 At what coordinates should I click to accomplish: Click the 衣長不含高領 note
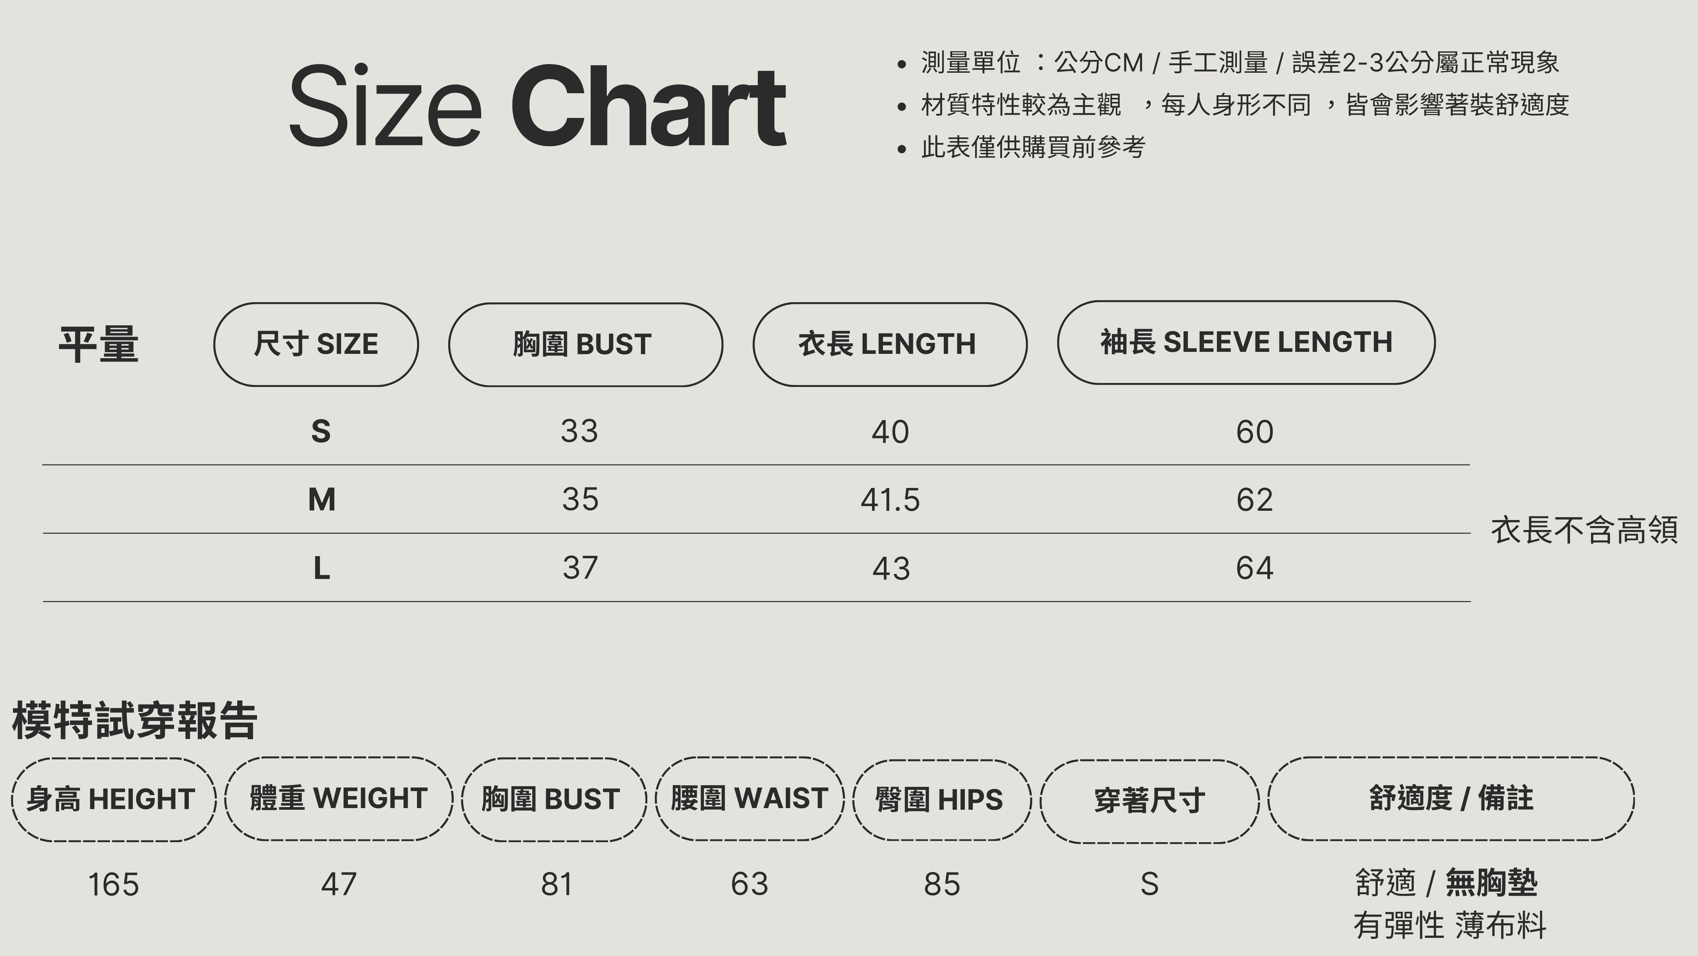(x=1584, y=530)
